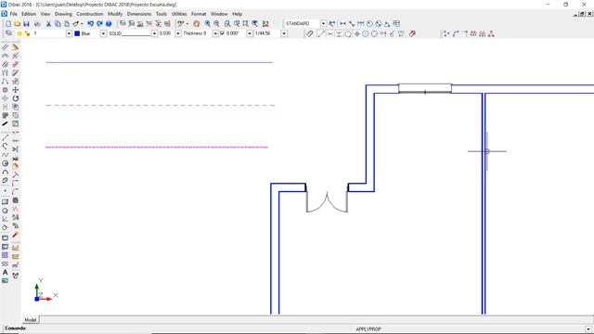The height and width of the screenshot is (334, 594).
Task: Click the blue color swatch
Action: 77,33
